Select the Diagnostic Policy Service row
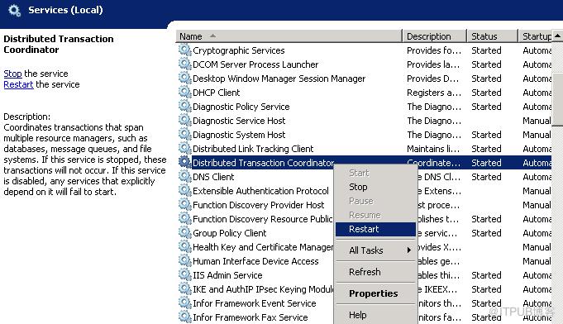 coord(241,106)
